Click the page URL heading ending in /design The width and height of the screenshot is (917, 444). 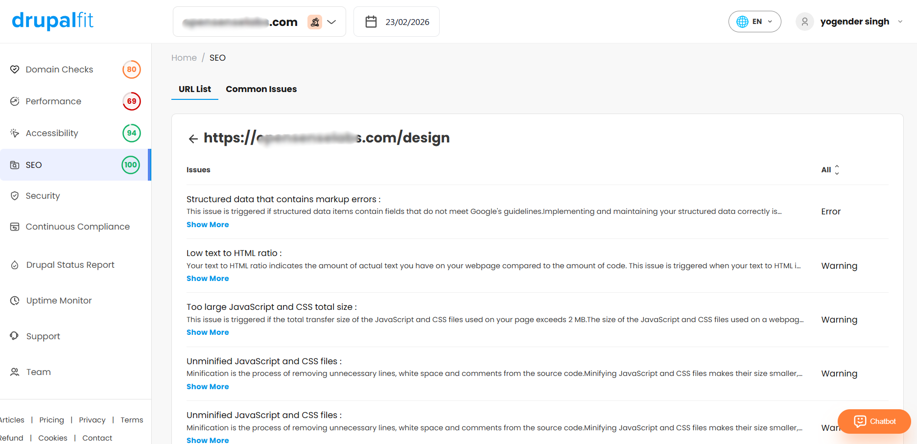pyautogui.click(x=327, y=138)
